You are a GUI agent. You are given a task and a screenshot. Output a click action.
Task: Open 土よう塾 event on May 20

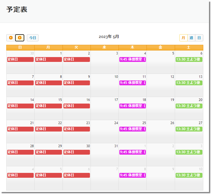pyautogui.click(x=189, y=106)
